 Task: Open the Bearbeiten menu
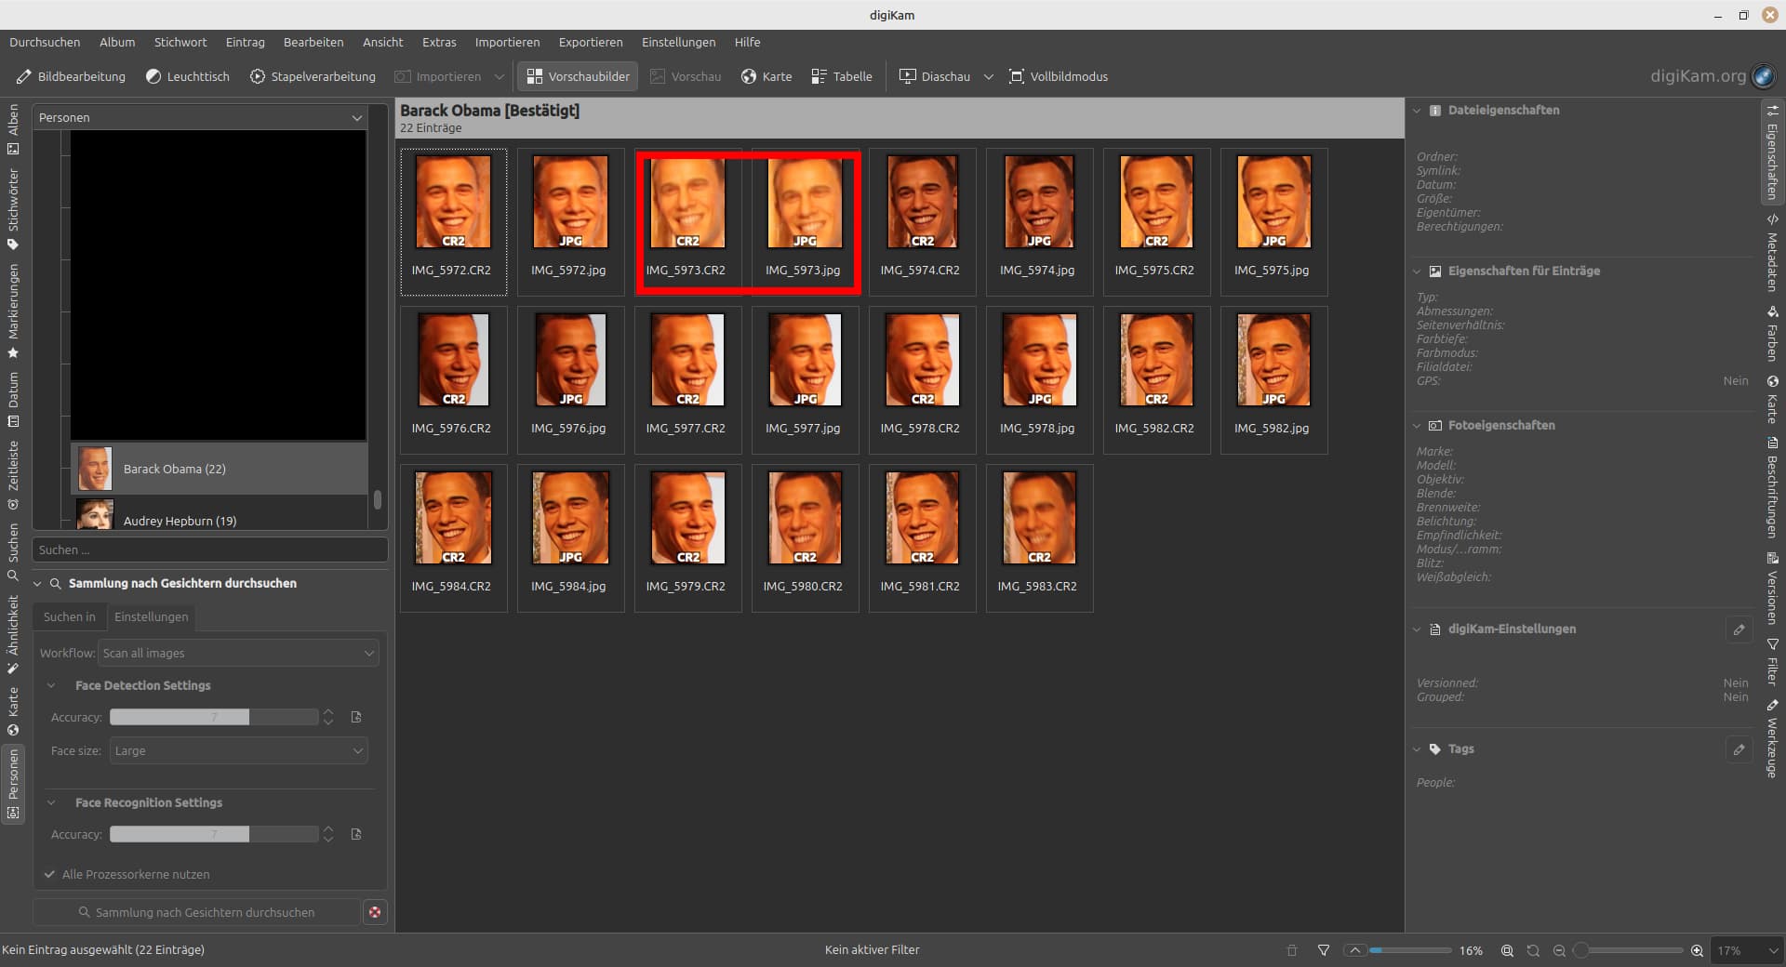pyautogui.click(x=313, y=42)
